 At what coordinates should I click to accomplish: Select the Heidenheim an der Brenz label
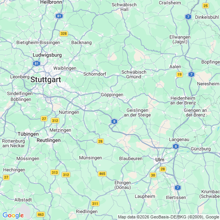[x=183, y=100]
